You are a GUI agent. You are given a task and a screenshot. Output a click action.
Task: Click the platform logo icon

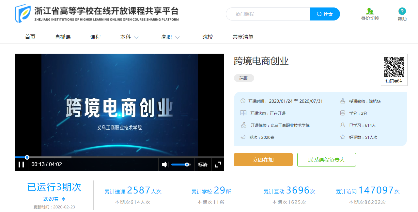(x=23, y=14)
